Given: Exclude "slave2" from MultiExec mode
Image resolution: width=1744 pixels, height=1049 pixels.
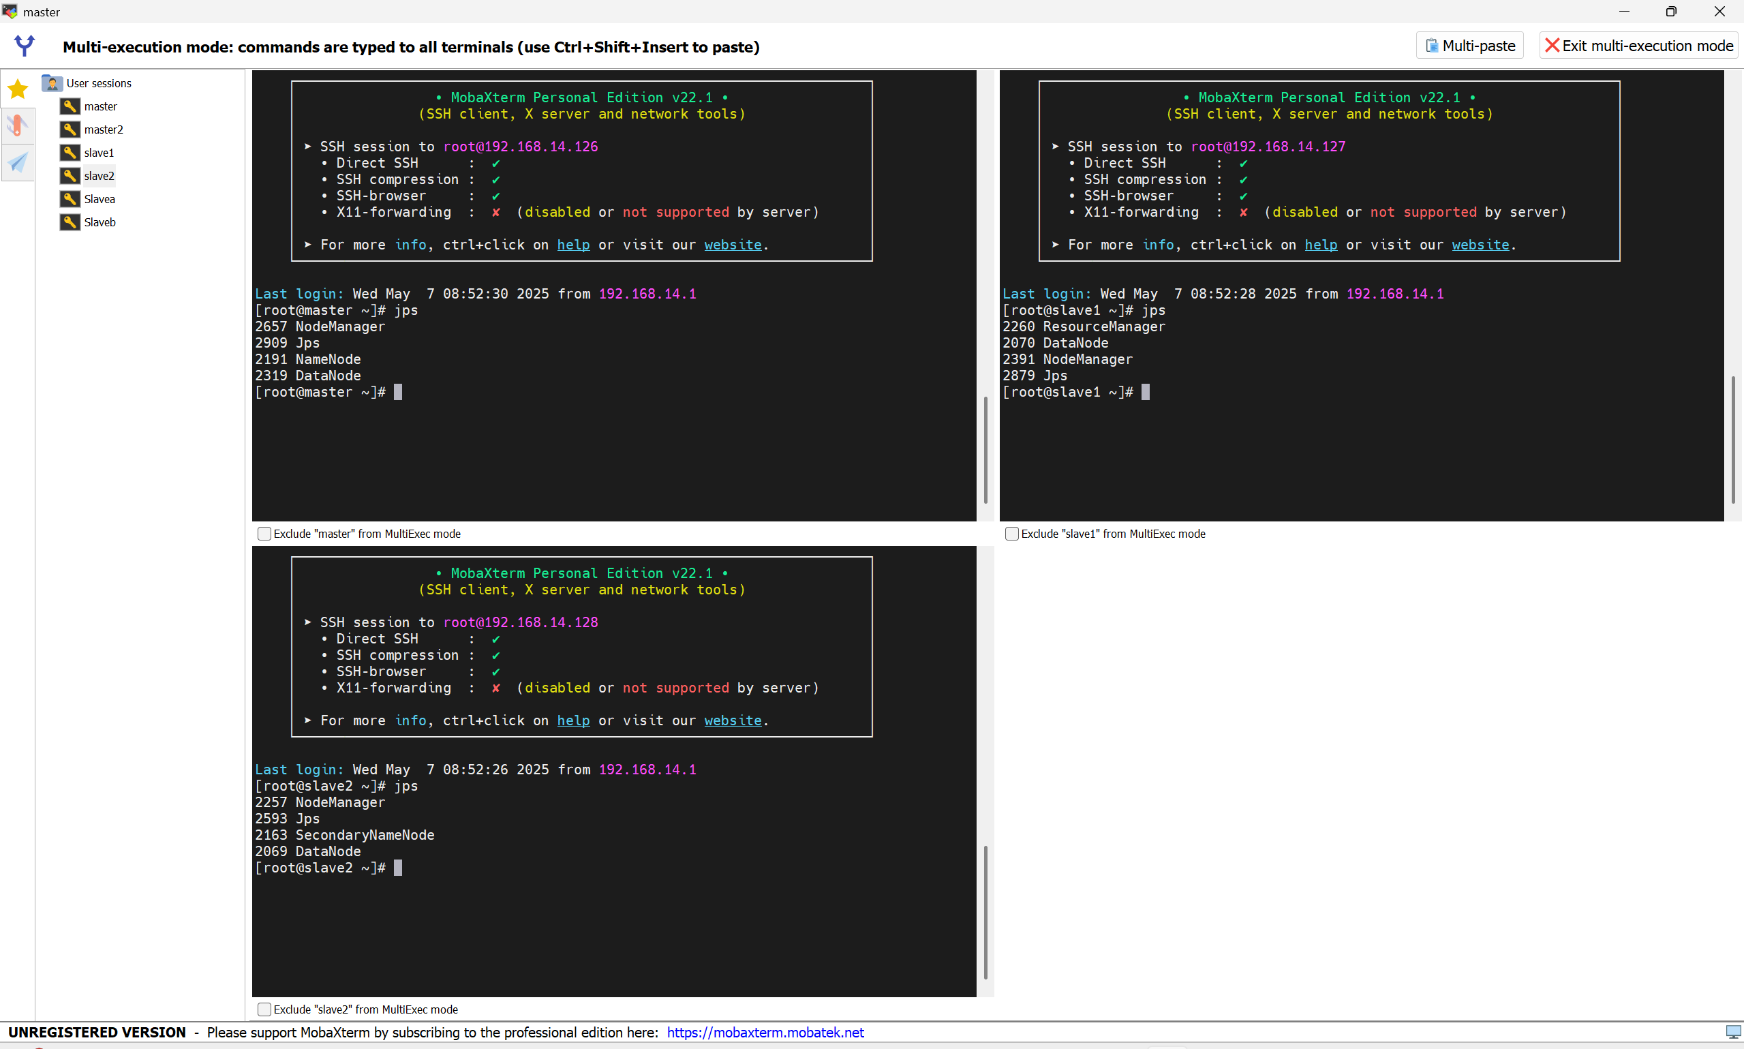Looking at the screenshot, I should point(264,1009).
